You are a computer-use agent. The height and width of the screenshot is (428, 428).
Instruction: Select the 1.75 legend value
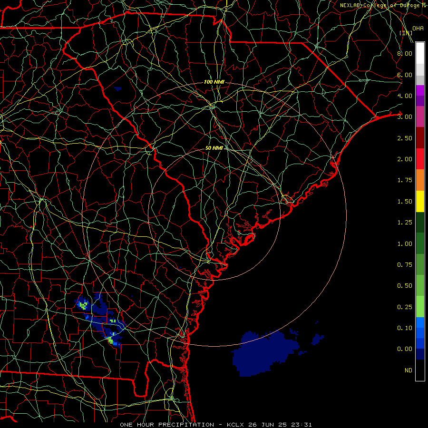tap(405, 180)
